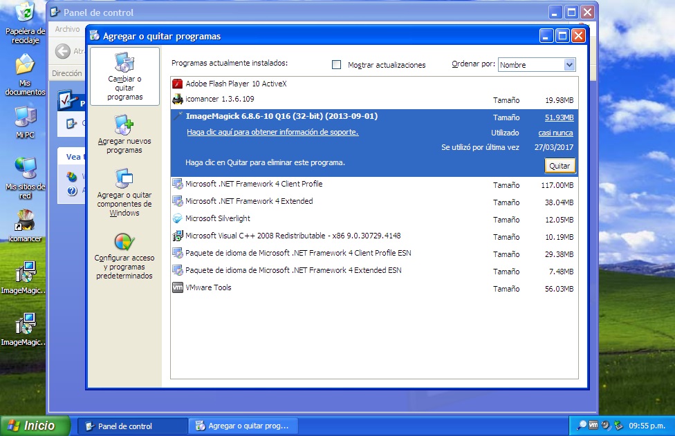The image size is (675, 436).
Task: Select the Adobe Flash Player 10 ActiveX row
Action: click(374, 84)
